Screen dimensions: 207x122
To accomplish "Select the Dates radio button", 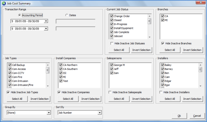I will point(67,15).
